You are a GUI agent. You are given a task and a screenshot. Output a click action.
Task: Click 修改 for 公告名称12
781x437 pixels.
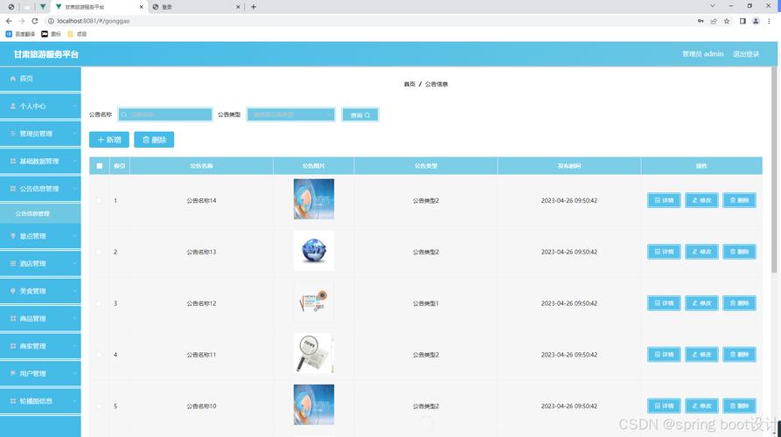point(701,302)
